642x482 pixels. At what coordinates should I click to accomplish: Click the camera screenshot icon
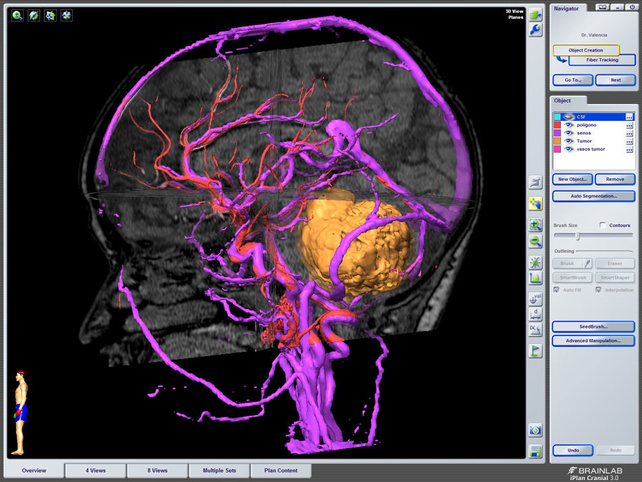[535, 430]
